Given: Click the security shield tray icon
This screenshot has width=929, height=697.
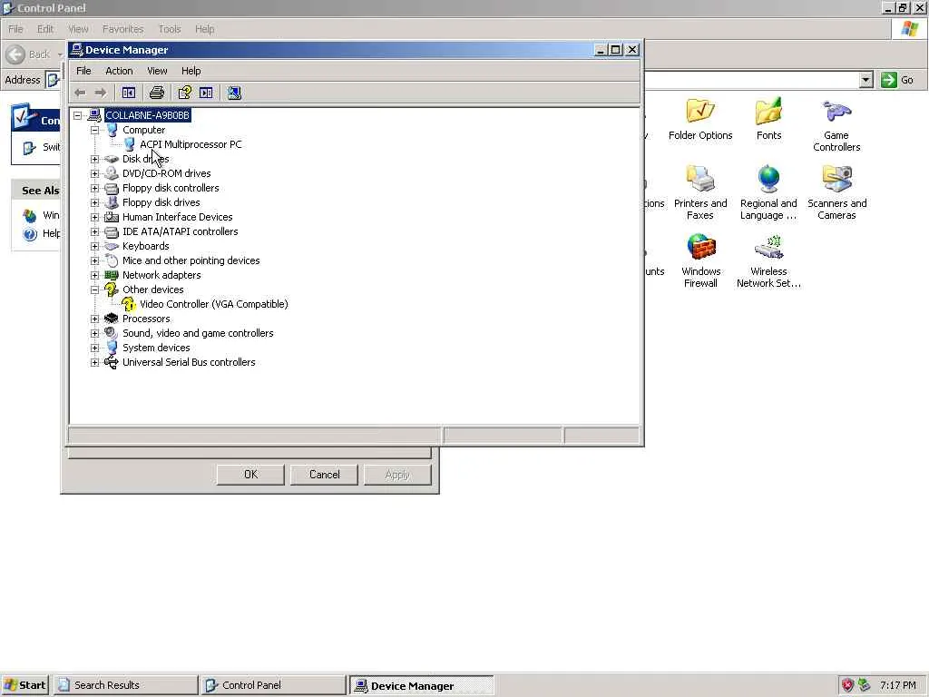Looking at the screenshot, I should [x=848, y=685].
